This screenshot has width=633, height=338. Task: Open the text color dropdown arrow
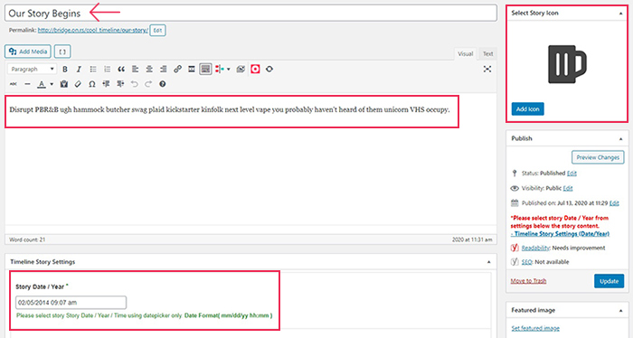pos(52,84)
